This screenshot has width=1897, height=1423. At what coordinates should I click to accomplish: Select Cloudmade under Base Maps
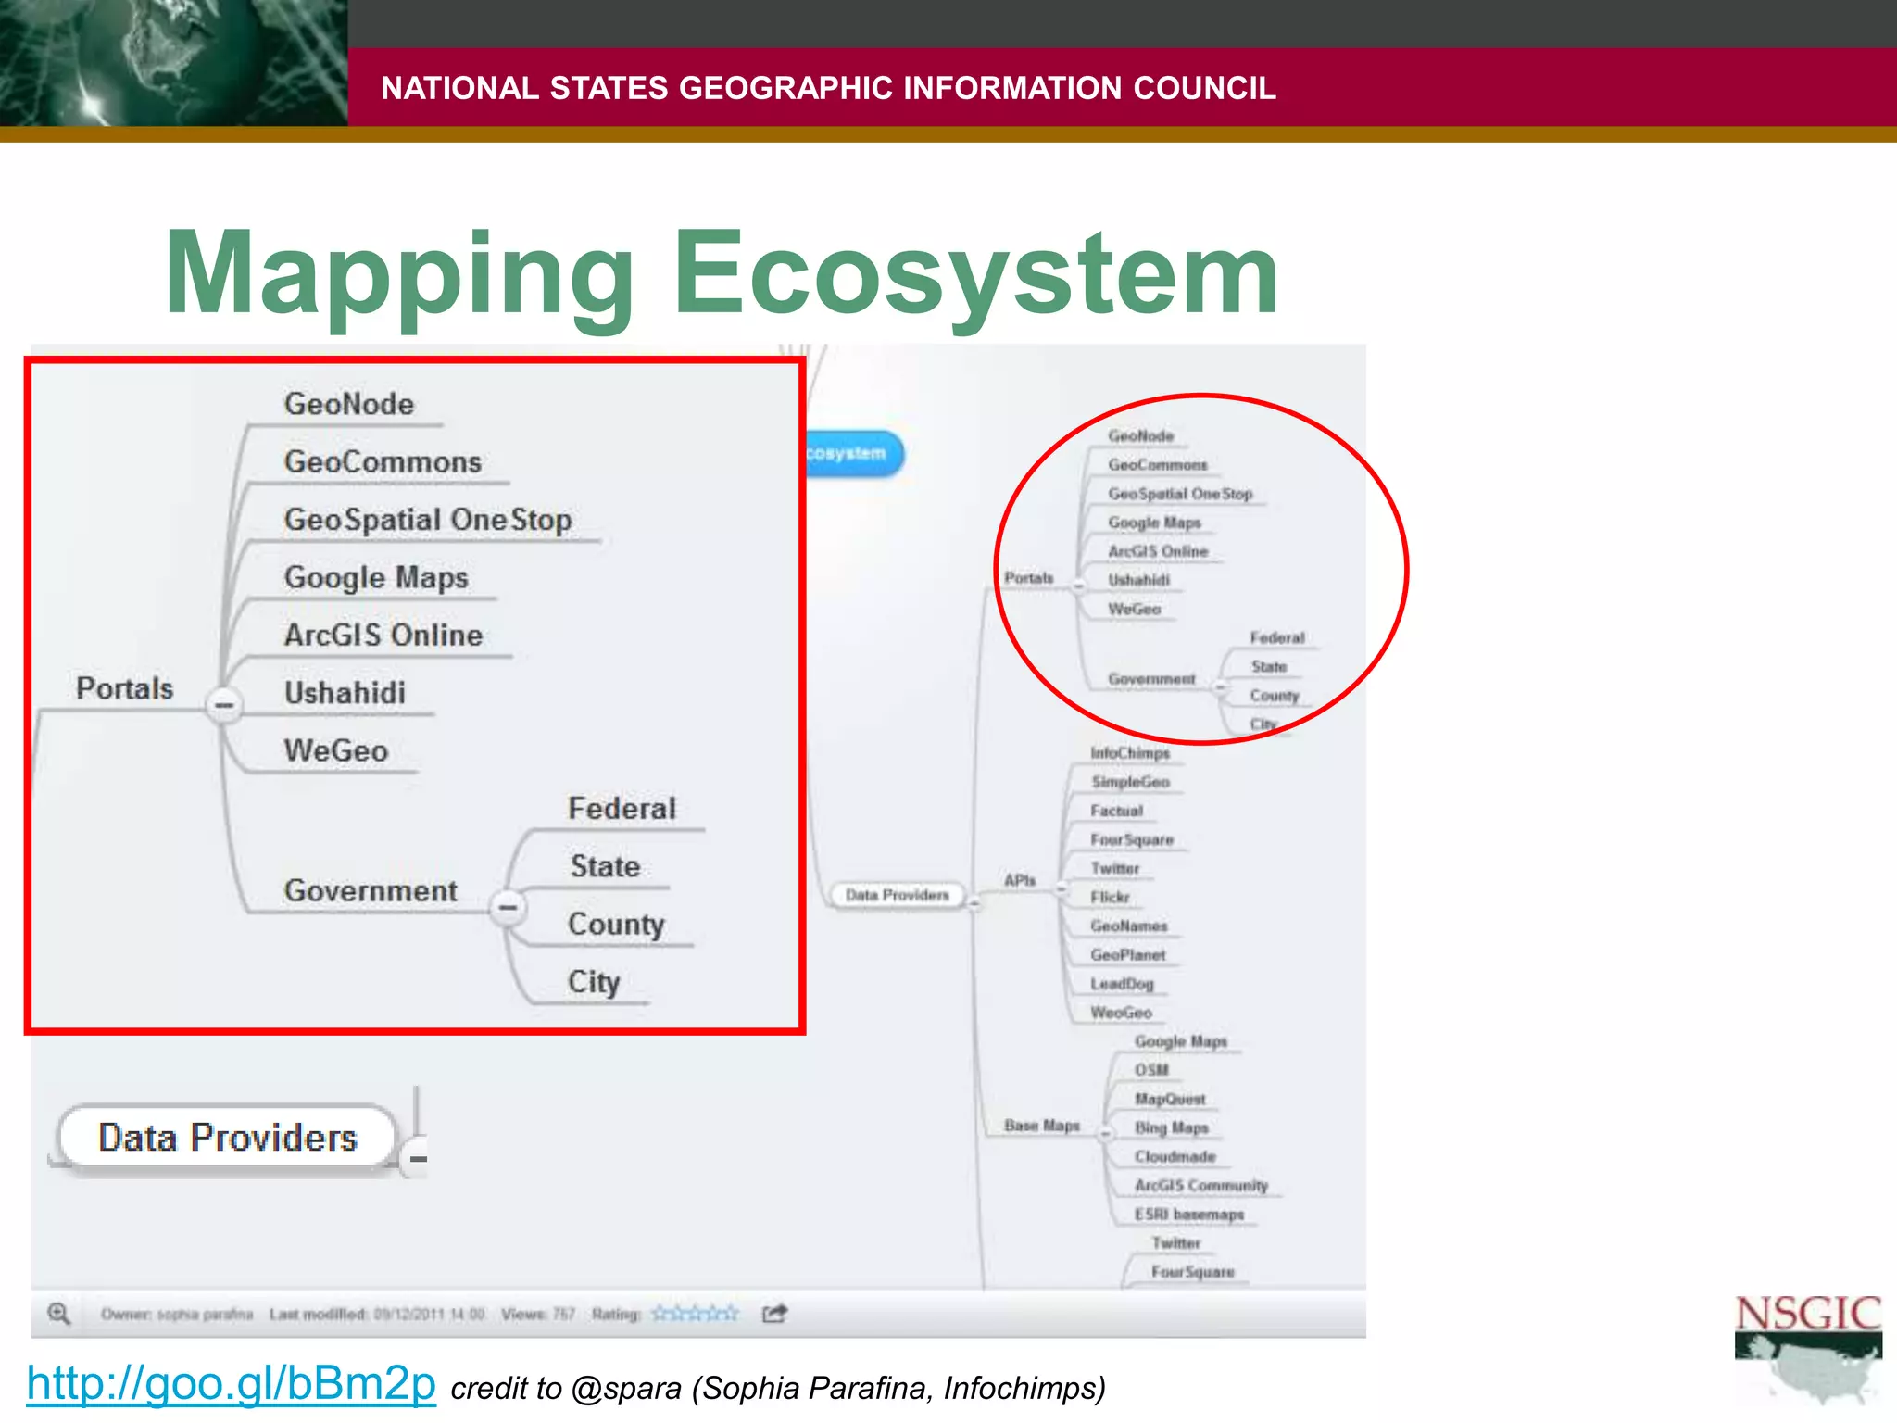[x=1175, y=1156]
